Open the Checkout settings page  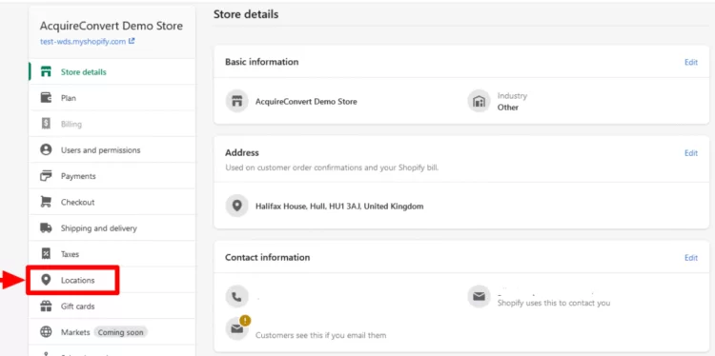pos(112,202)
